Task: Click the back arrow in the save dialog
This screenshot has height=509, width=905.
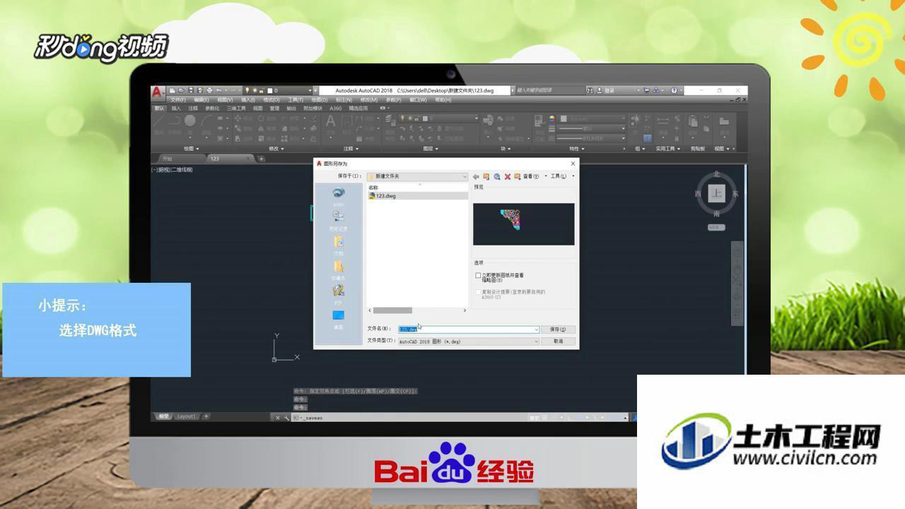Action: point(476,177)
